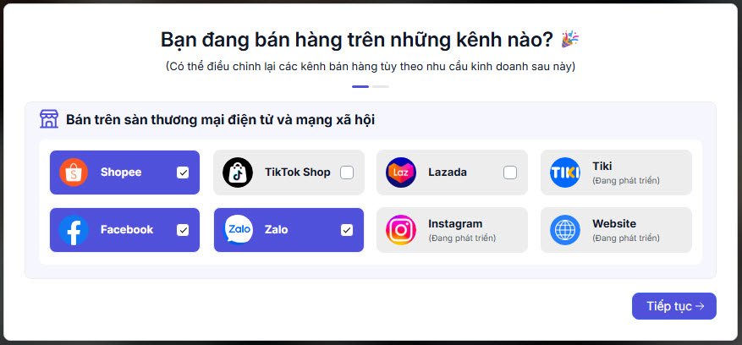Image resolution: width=742 pixels, height=345 pixels.
Task: Click the TikTok Shop logo icon
Action: [x=238, y=172]
